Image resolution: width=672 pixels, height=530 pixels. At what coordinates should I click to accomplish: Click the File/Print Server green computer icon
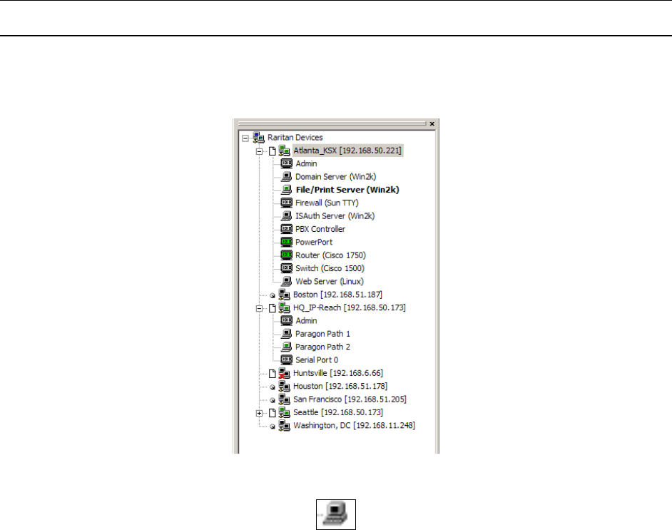tap(286, 190)
